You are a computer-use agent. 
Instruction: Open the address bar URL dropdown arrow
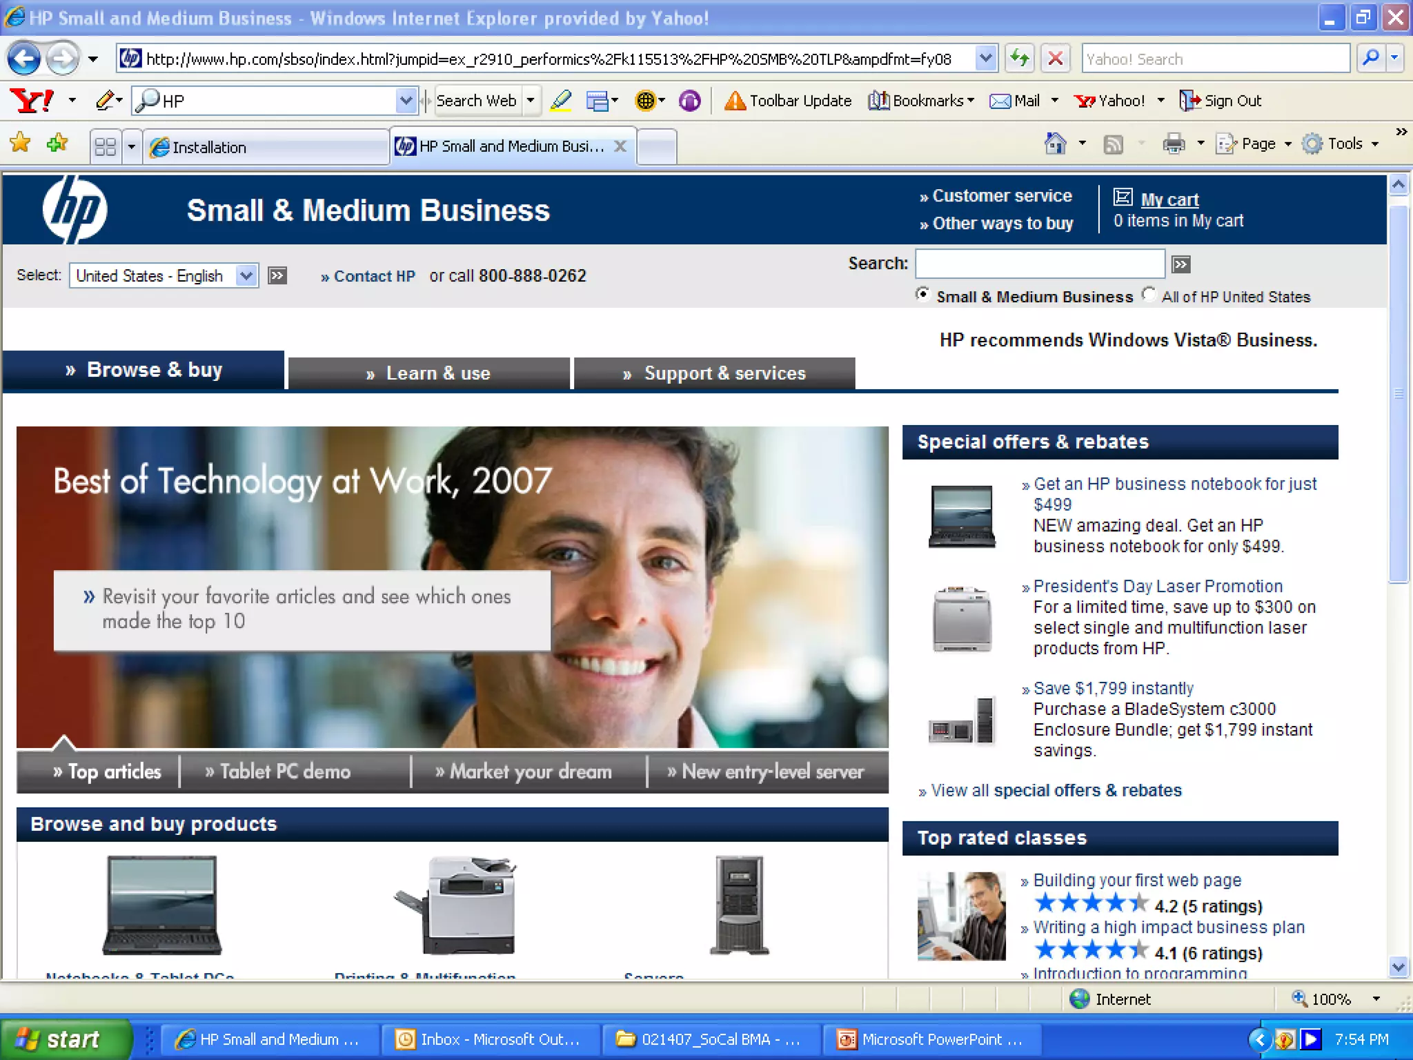pos(987,59)
